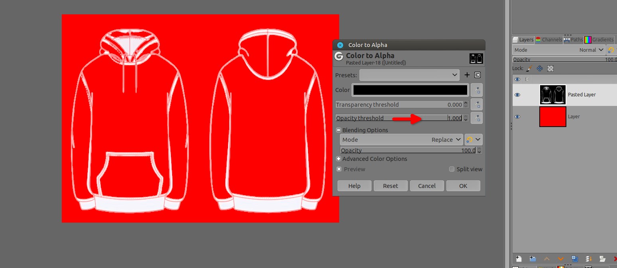Merge down layer icon

[589, 259]
